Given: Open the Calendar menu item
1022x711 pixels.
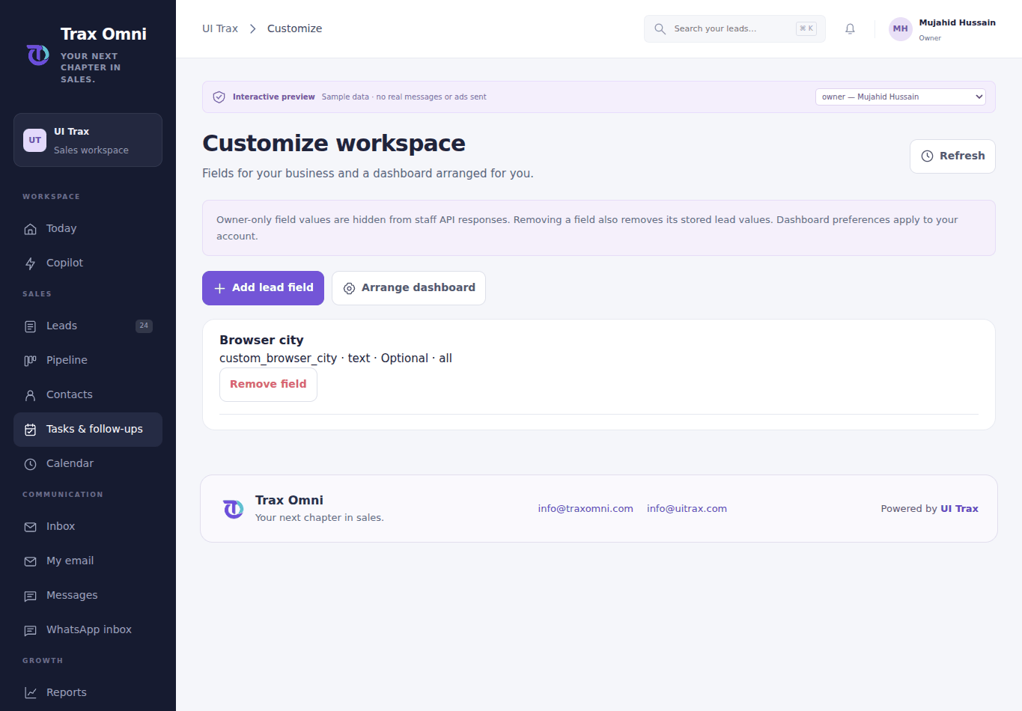Looking at the screenshot, I should pyautogui.click(x=88, y=463).
